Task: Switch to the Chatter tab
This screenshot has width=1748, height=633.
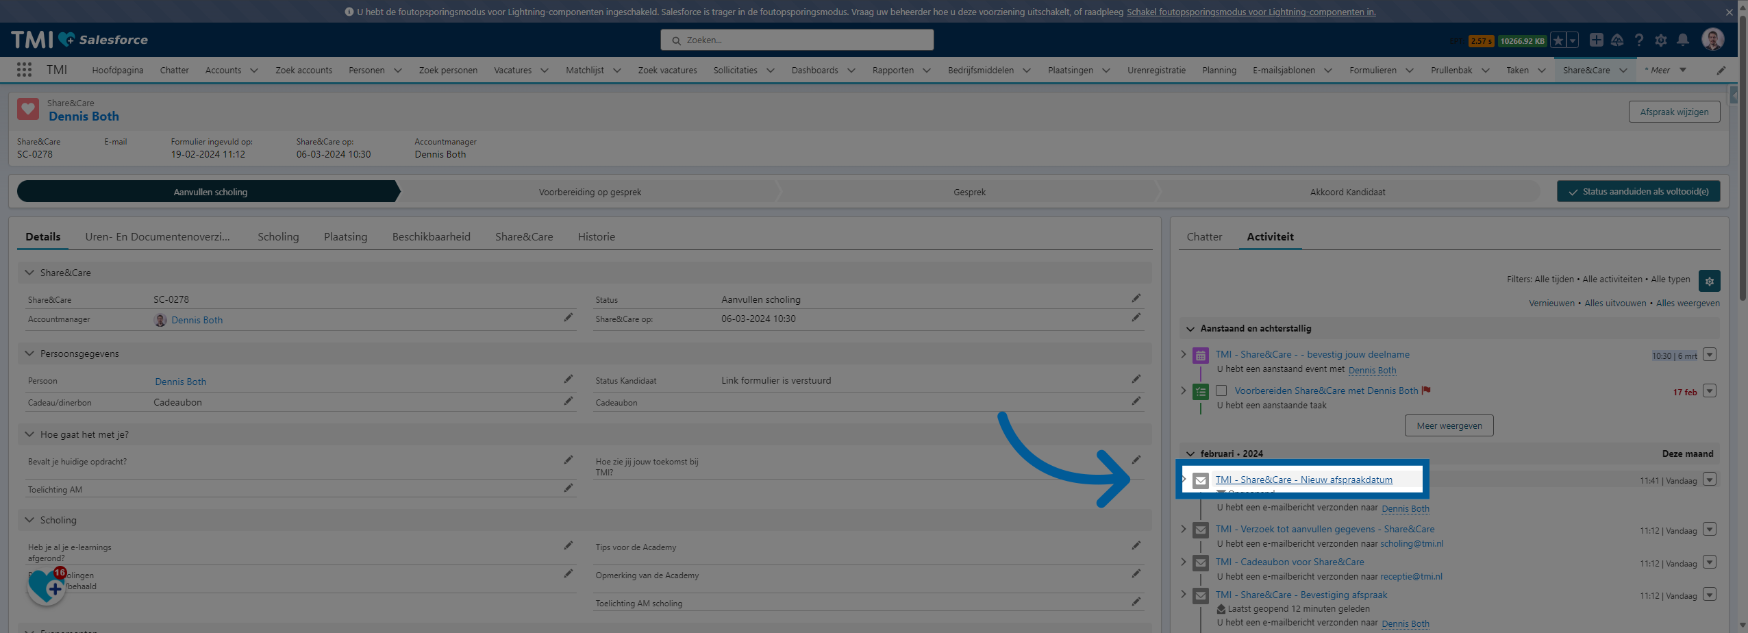Action: pos(1204,237)
